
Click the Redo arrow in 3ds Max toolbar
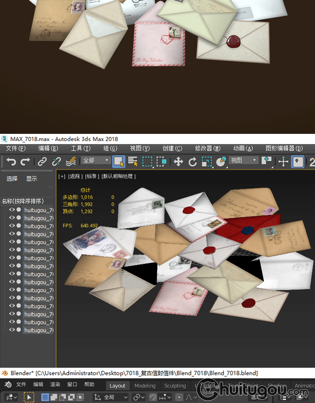[x=25, y=161]
